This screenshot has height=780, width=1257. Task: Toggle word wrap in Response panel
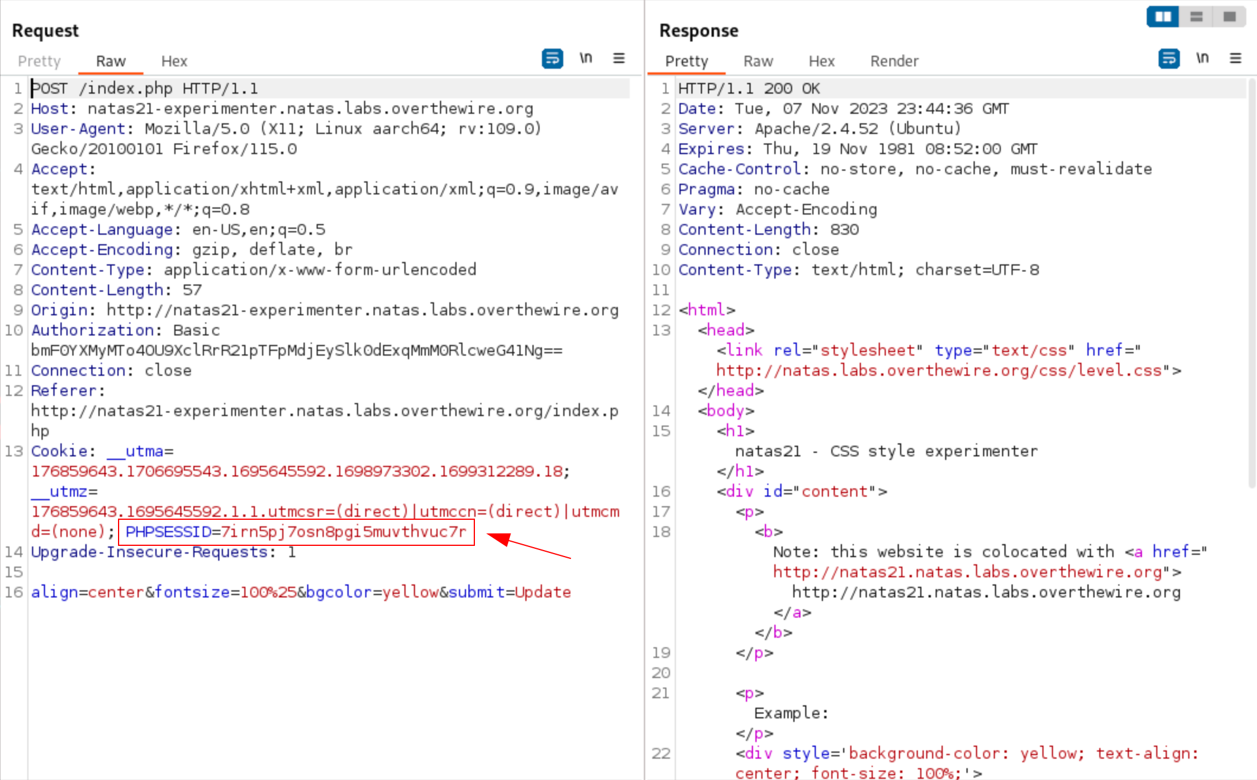click(1169, 59)
